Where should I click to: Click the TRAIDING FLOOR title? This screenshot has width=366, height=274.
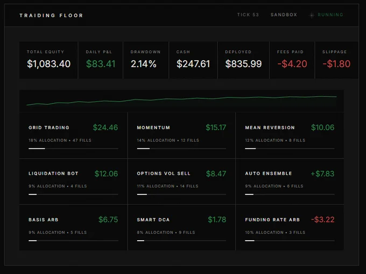pos(51,16)
